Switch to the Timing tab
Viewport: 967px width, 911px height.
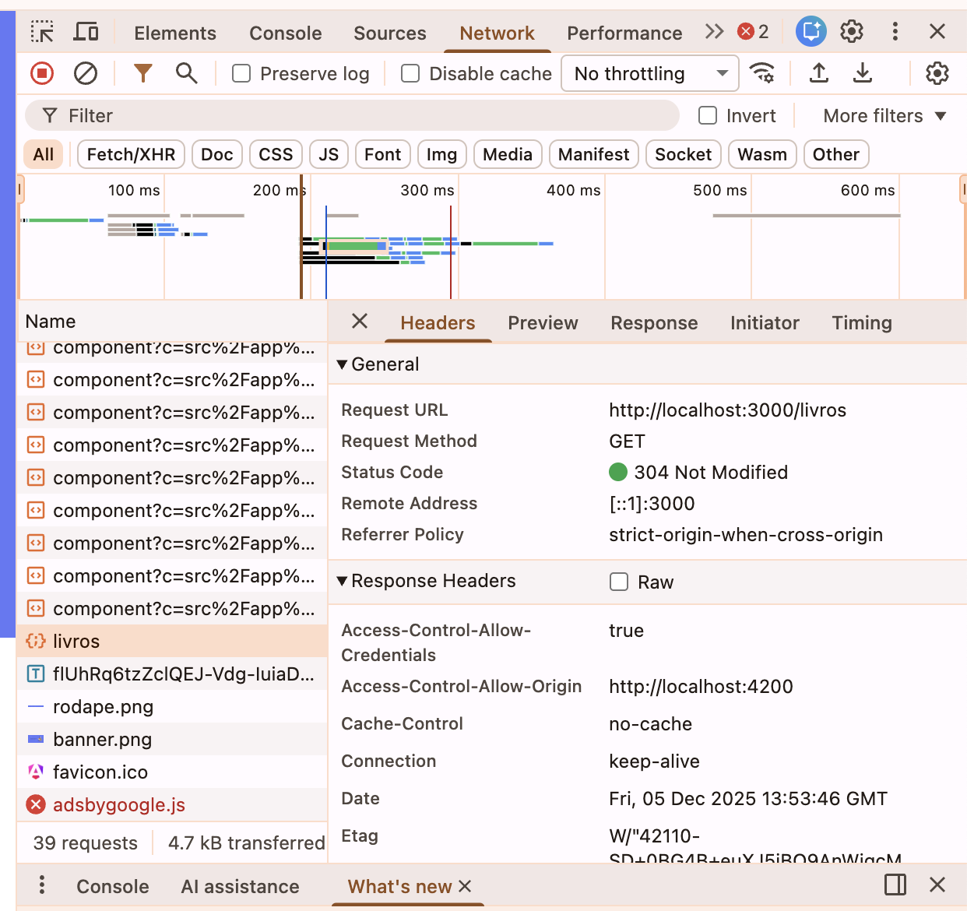pos(861,322)
